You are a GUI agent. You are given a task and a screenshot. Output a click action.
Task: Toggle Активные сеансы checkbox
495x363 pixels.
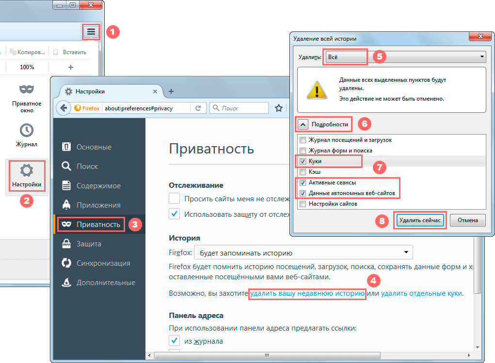tap(303, 182)
